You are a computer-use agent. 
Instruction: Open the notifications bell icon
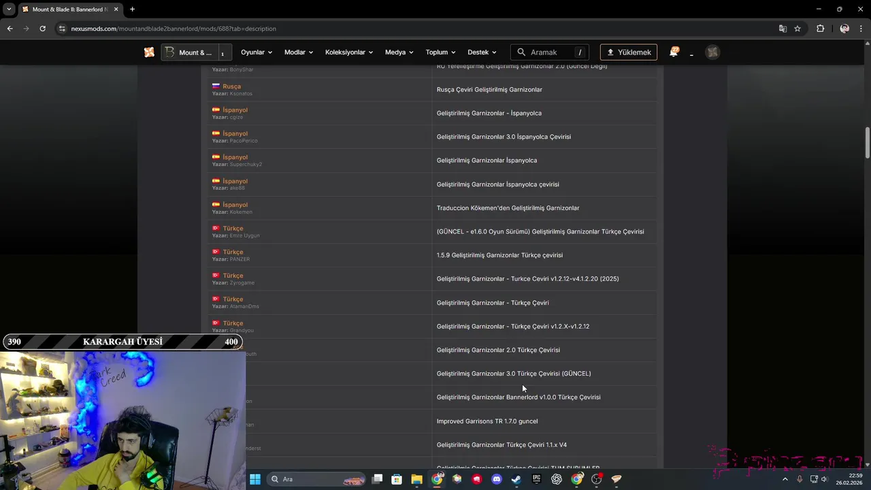tap(674, 52)
